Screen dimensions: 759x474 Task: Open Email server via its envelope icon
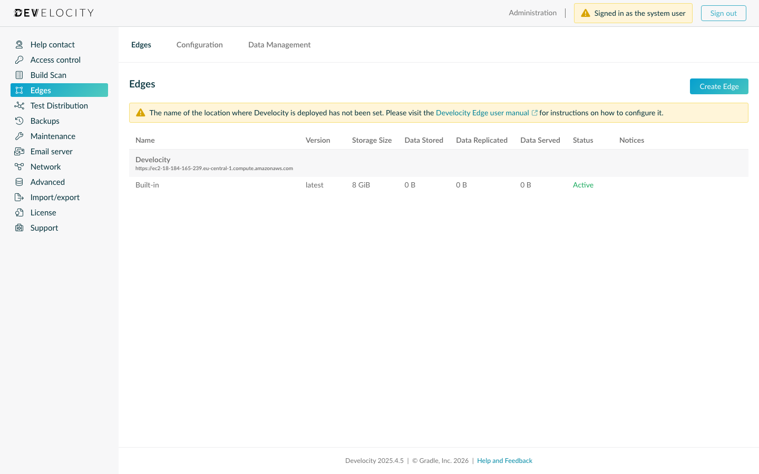pyautogui.click(x=19, y=151)
